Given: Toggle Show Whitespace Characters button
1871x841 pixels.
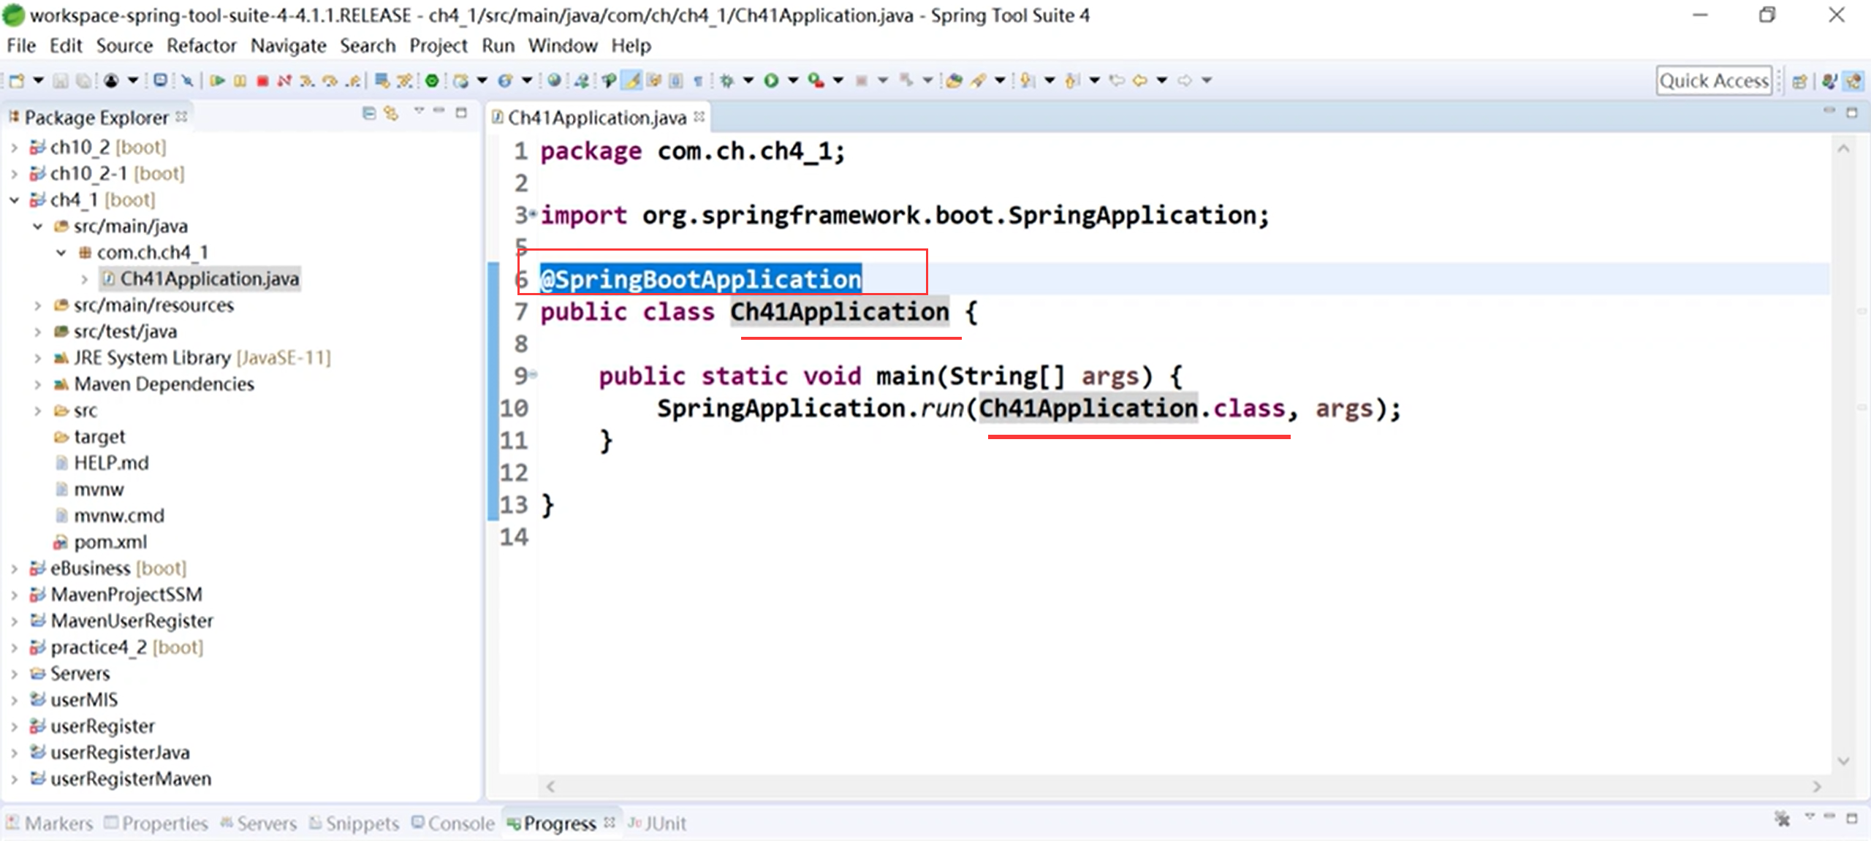Looking at the screenshot, I should 698,80.
